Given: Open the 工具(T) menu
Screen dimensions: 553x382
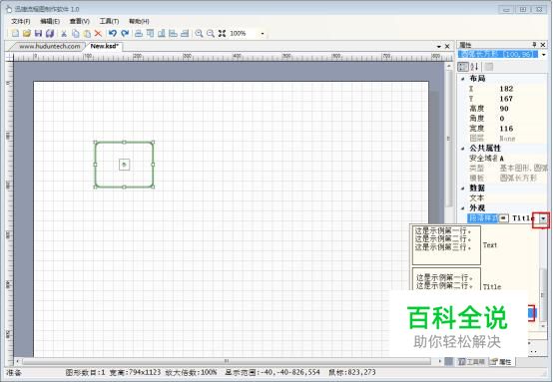Looking at the screenshot, I should point(109,22).
